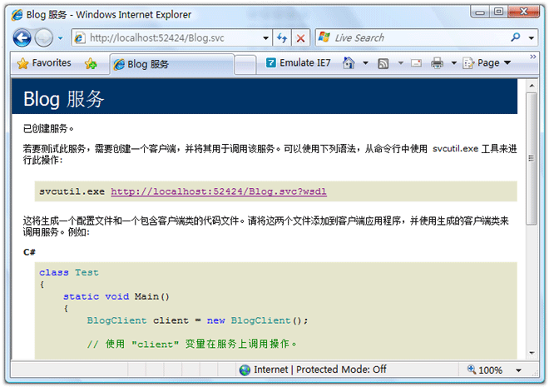549x387 pixels.
Task: Click the Forward navigation button
Action: (x=43, y=37)
